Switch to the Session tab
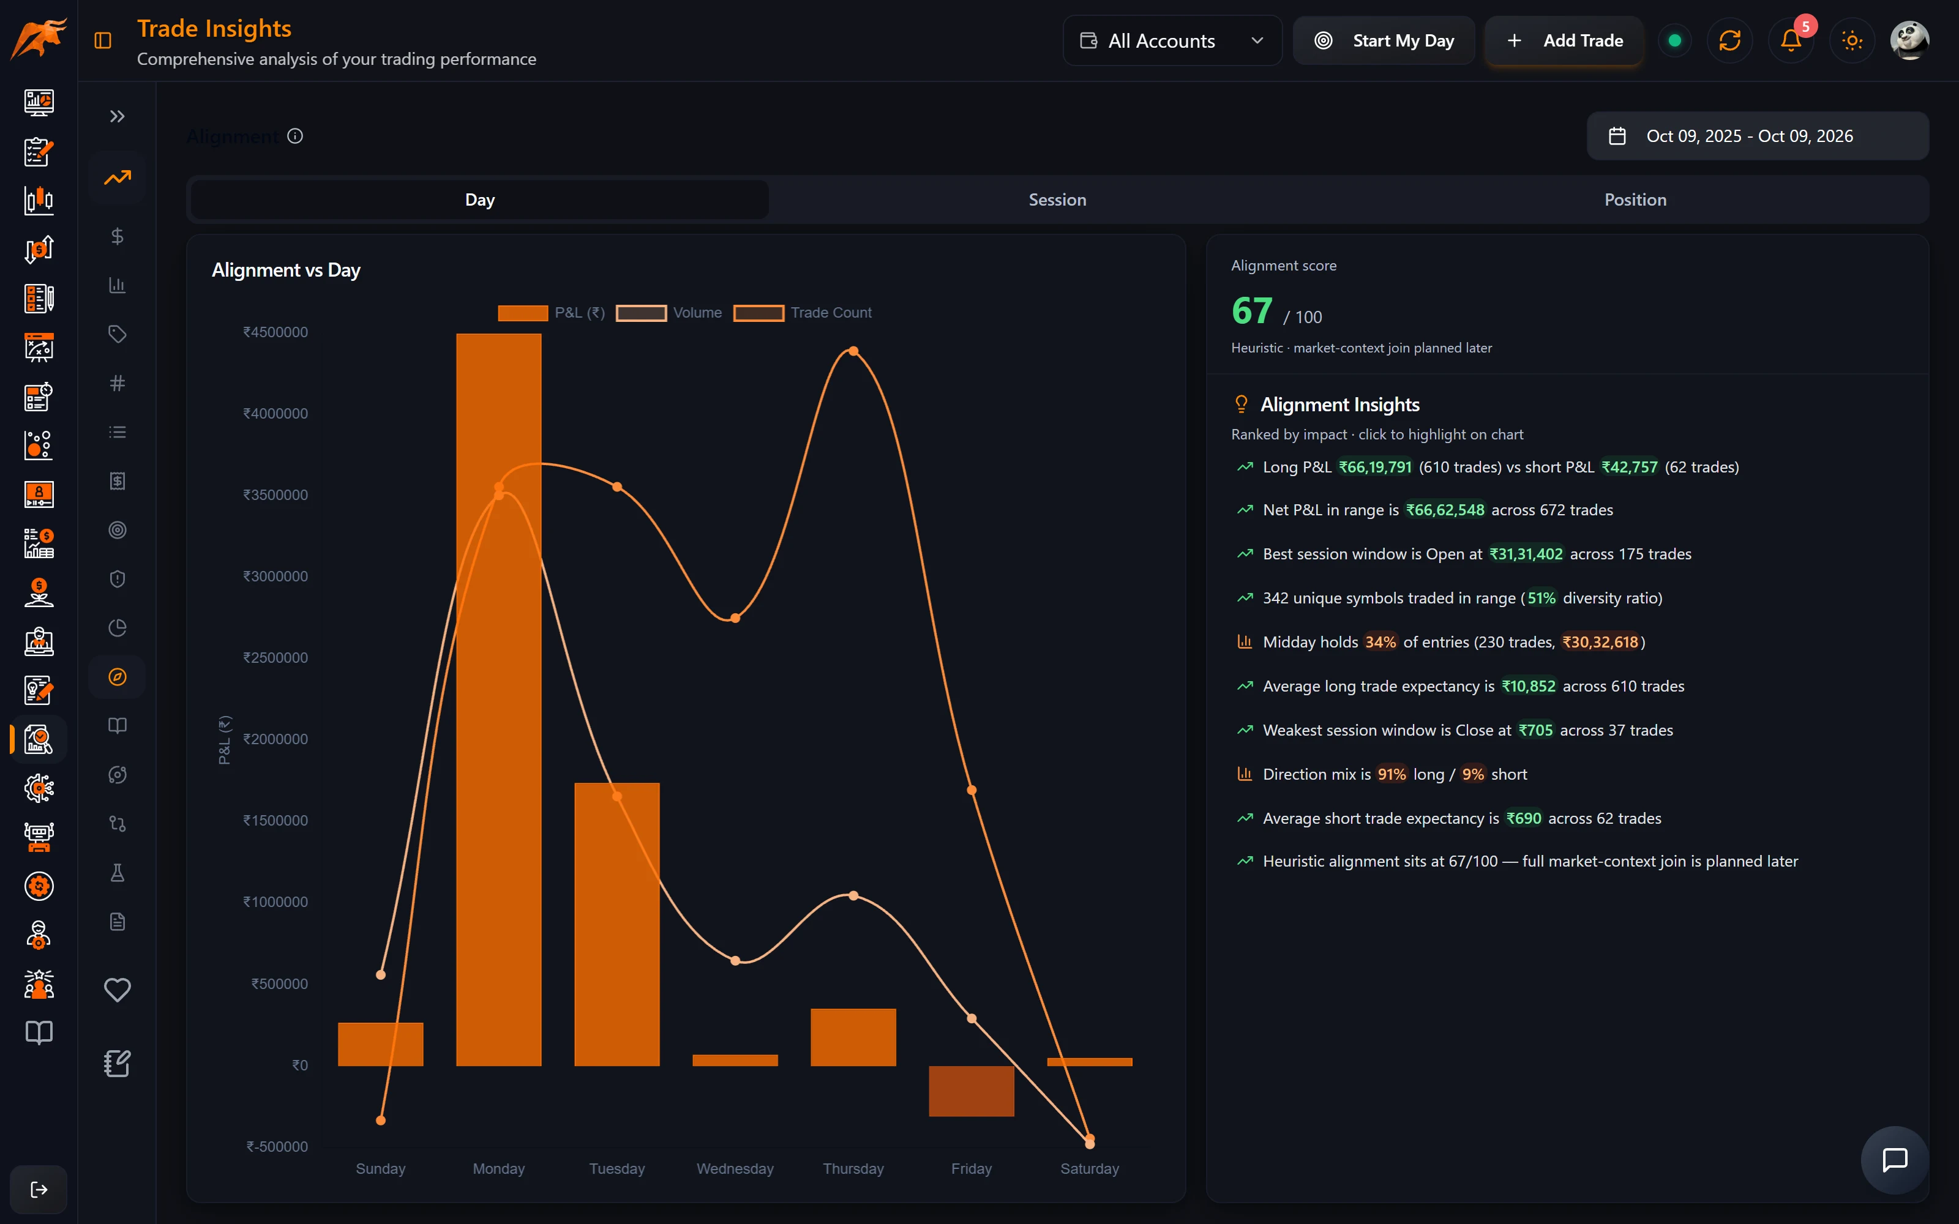The width and height of the screenshot is (1959, 1224). pos(1057,199)
